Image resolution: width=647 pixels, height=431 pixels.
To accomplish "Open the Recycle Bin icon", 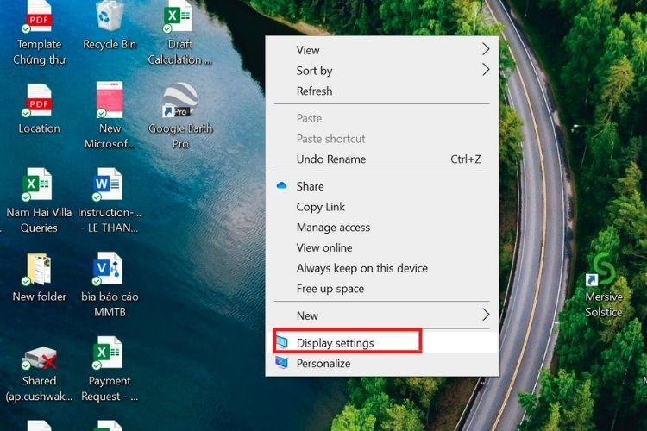I will click(x=110, y=16).
